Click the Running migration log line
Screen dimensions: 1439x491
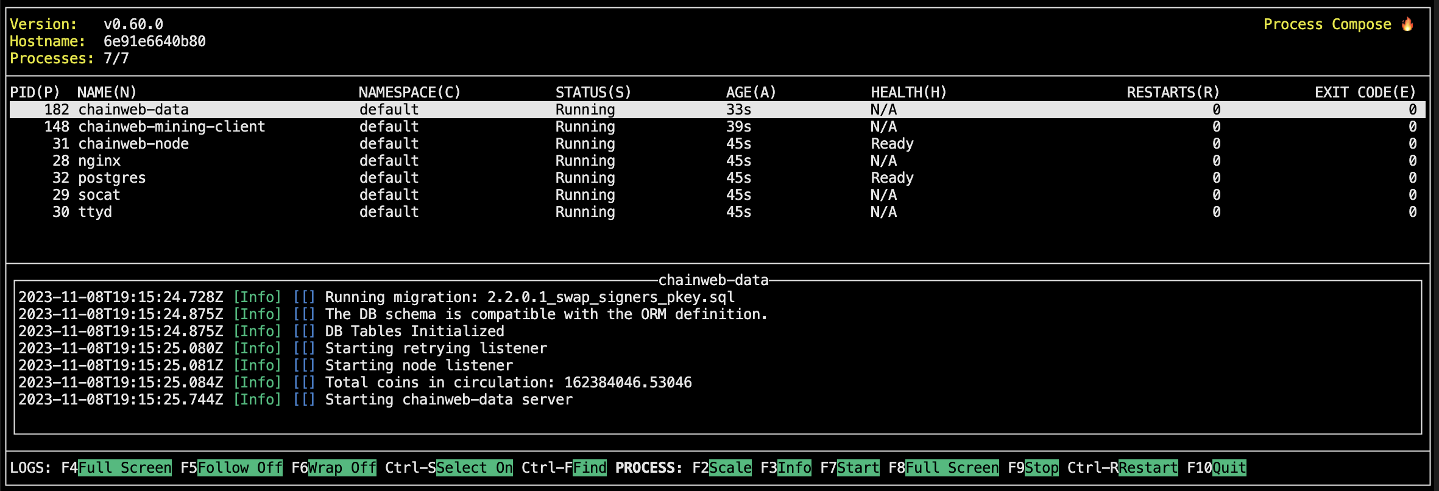click(x=377, y=297)
